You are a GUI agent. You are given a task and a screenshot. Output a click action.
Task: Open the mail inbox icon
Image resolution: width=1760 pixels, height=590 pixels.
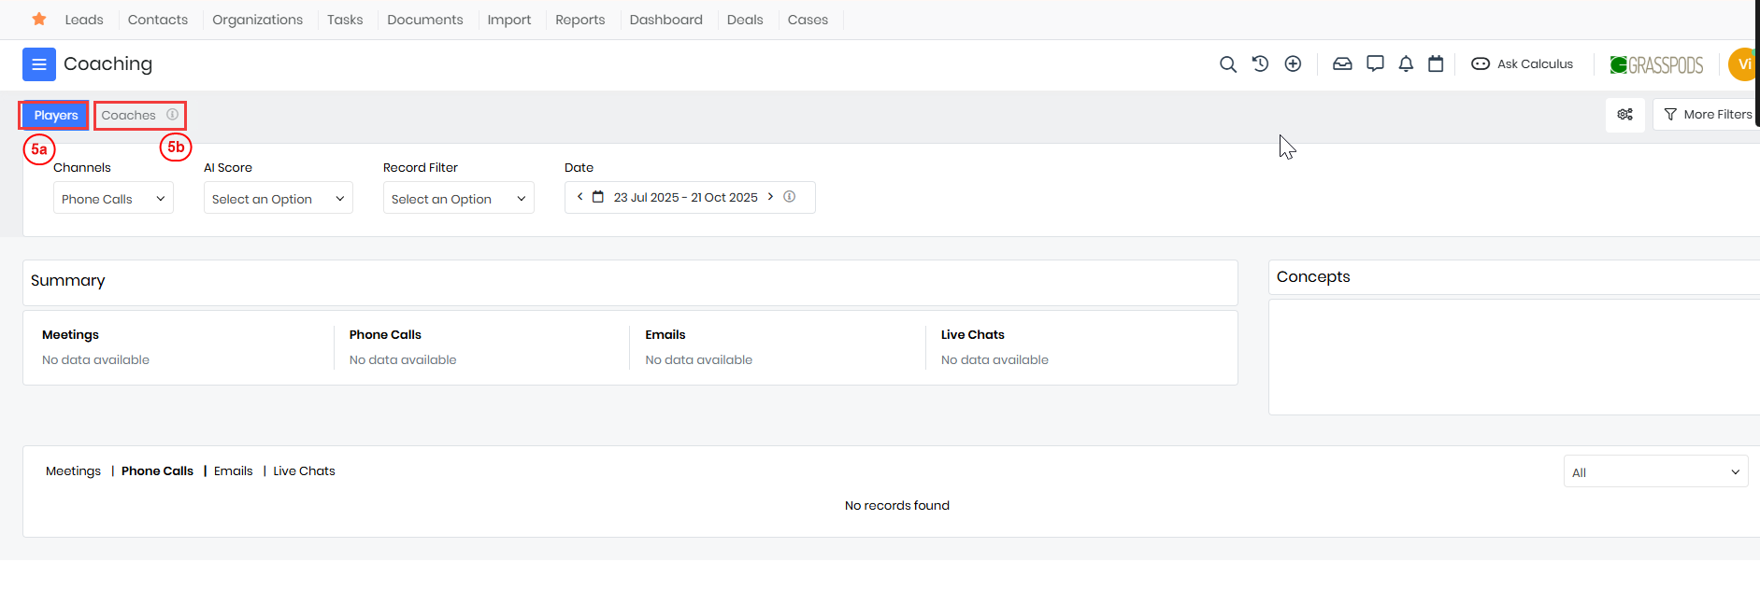[x=1342, y=64]
